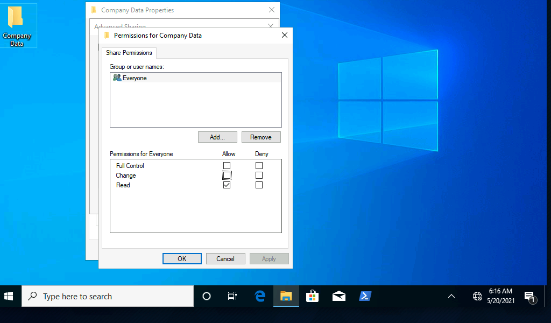The width and height of the screenshot is (551, 323).
Task: Remove the selected group with Remove
Action: (261, 137)
